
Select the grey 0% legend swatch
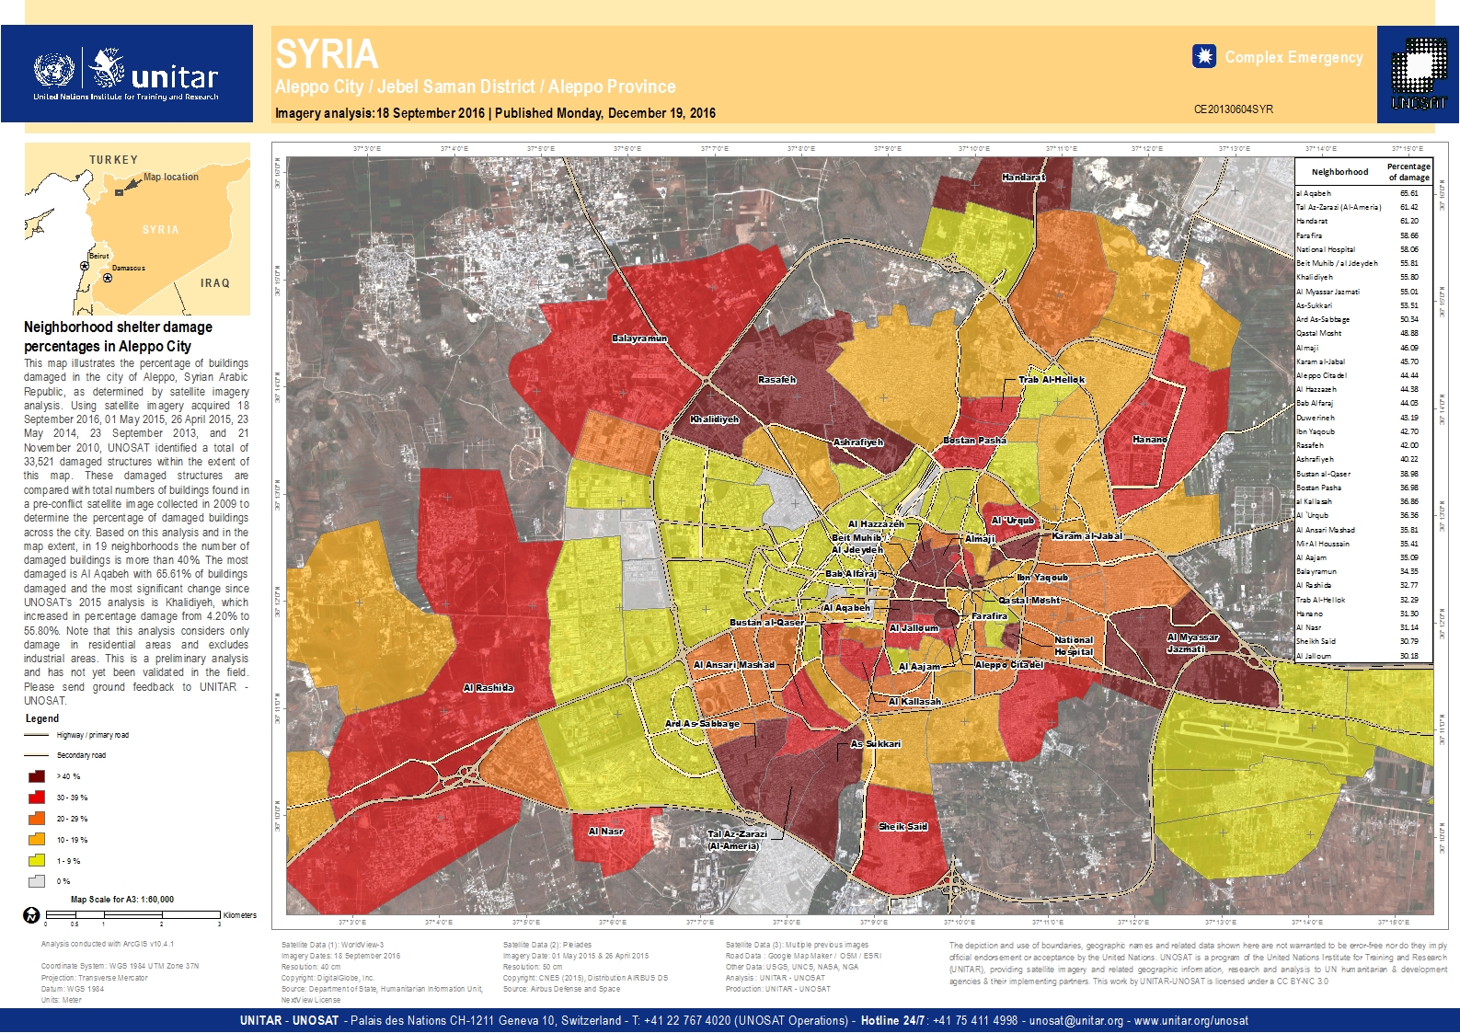pyautogui.click(x=37, y=881)
